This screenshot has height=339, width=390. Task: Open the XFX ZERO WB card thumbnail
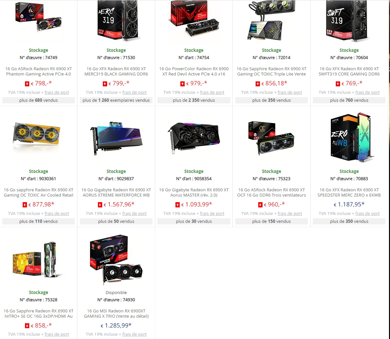click(349, 137)
